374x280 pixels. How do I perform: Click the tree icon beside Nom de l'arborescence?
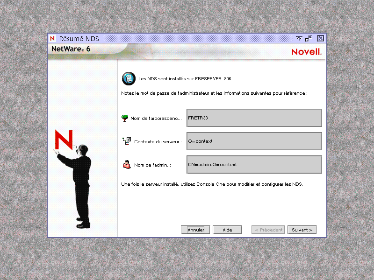pyautogui.click(x=125, y=118)
